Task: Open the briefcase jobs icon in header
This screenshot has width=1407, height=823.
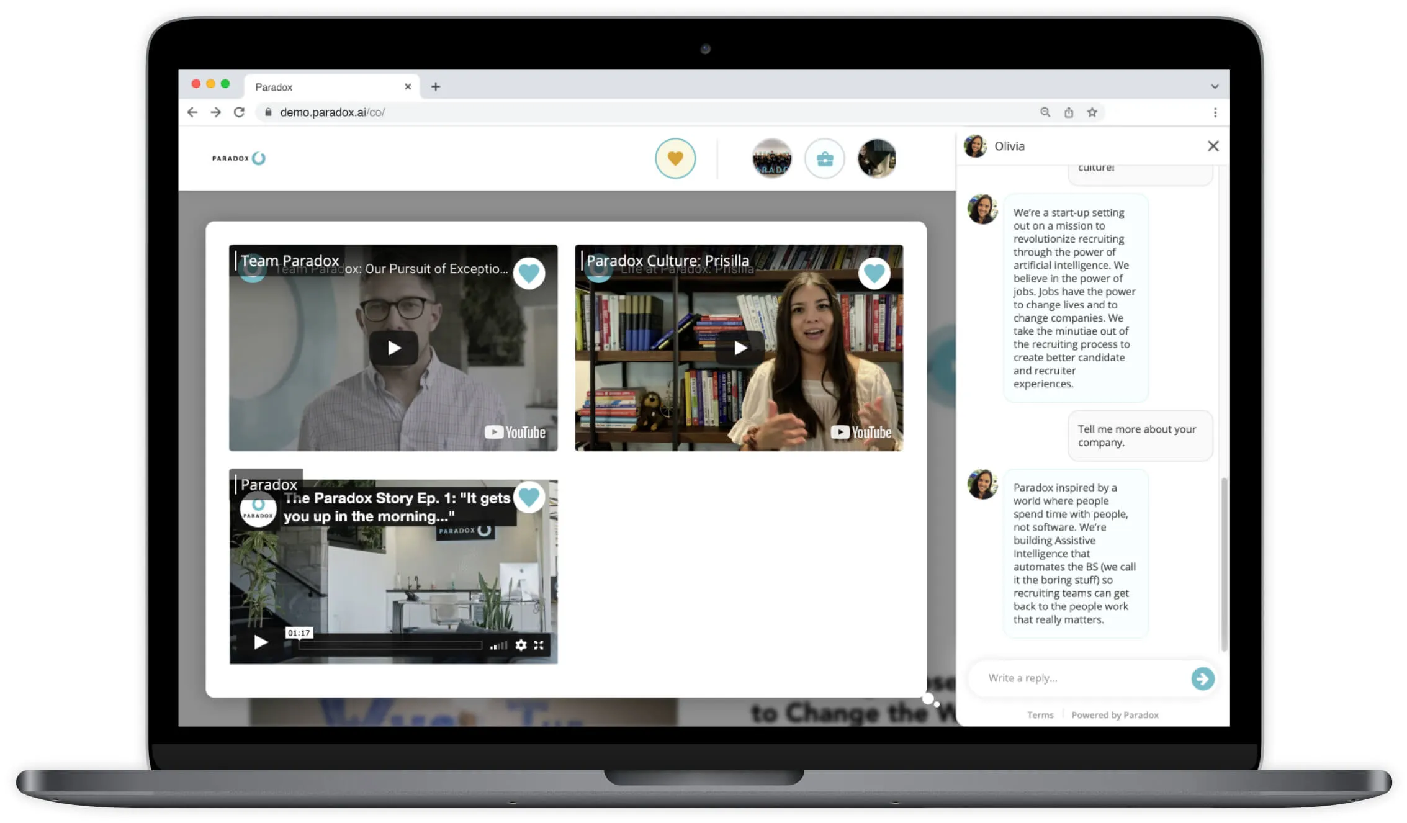Action: coord(824,160)
